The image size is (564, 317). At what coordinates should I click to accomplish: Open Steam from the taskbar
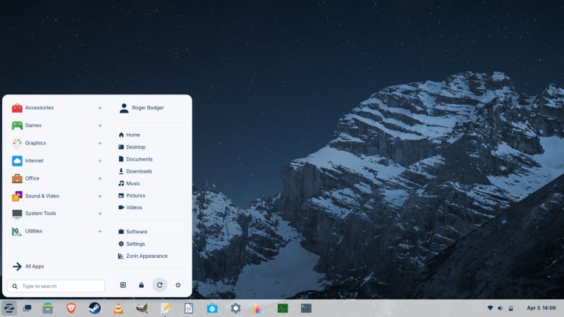(94, 308)
